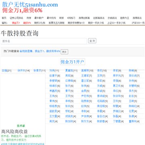Focus the 股东名 search field
Screen dimensions: 145x145
pos(44,41)
